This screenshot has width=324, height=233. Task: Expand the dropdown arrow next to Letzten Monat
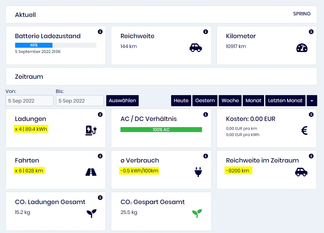(312, 101)
